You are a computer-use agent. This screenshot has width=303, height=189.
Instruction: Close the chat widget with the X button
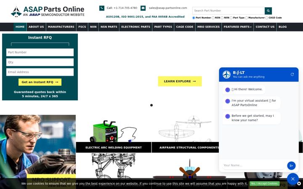tap(293, 179)
